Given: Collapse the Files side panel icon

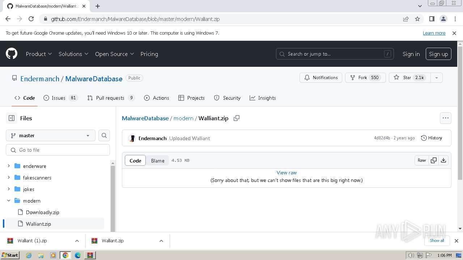Looking at the screenshot, I should click(x=12, y=118).
